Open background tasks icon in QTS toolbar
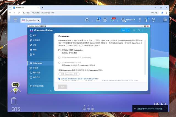Screen dimensions: 176x117 tap(98, 20)
